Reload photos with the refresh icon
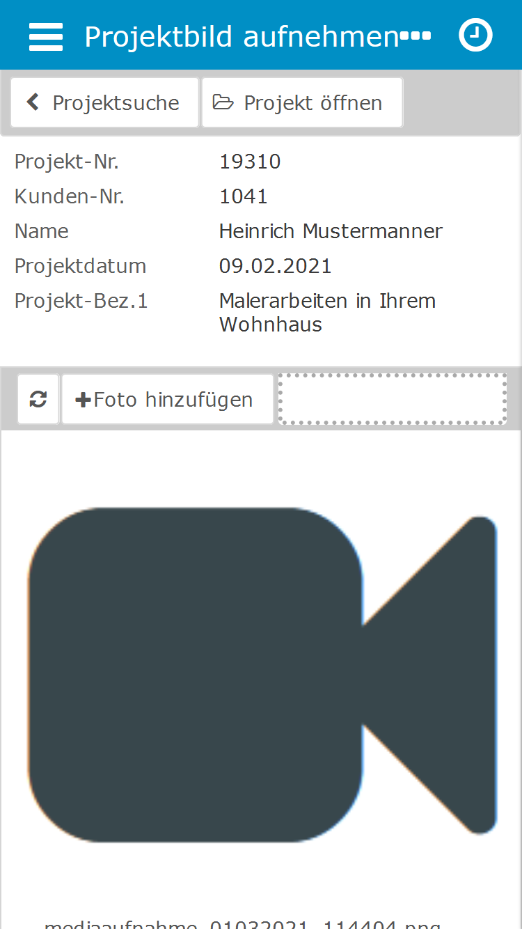Screen dimensions: 522x929 coord(38,399)
